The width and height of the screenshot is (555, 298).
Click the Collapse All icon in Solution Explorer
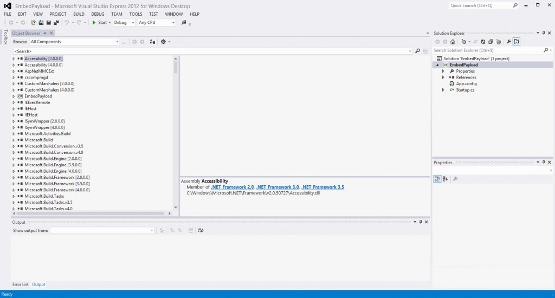pos(491,42)
